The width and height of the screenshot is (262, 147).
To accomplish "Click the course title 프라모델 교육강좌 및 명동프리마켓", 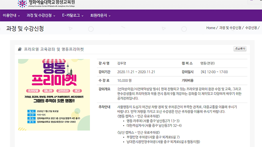I will point(54,49).
